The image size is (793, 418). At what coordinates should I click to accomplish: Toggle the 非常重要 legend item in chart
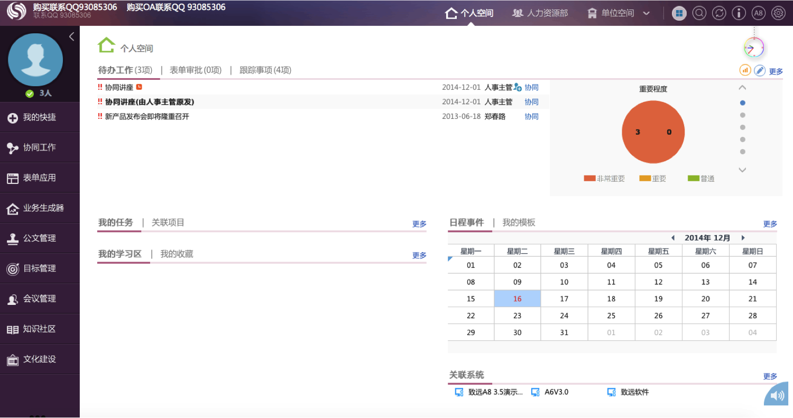click(x=604, y=179)
